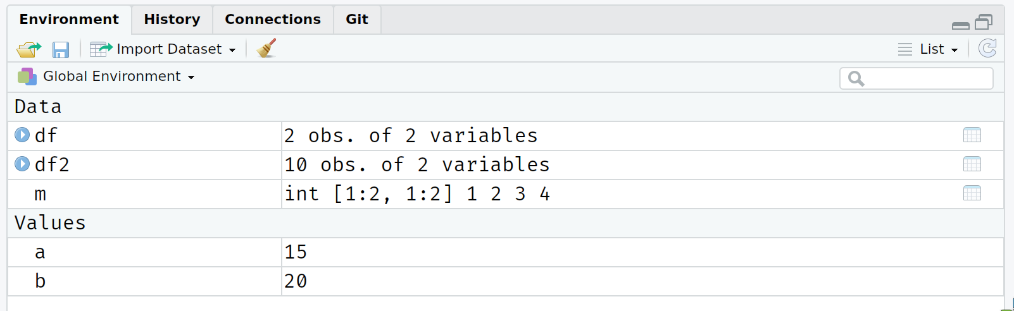Expand the df2 data frame details
Image resolution: width=1014 pixels, height=311 pixels.
(22, 164)
